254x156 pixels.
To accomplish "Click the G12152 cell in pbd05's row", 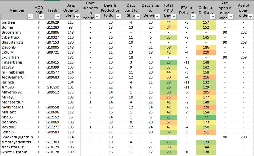I will tap(52, 117).
